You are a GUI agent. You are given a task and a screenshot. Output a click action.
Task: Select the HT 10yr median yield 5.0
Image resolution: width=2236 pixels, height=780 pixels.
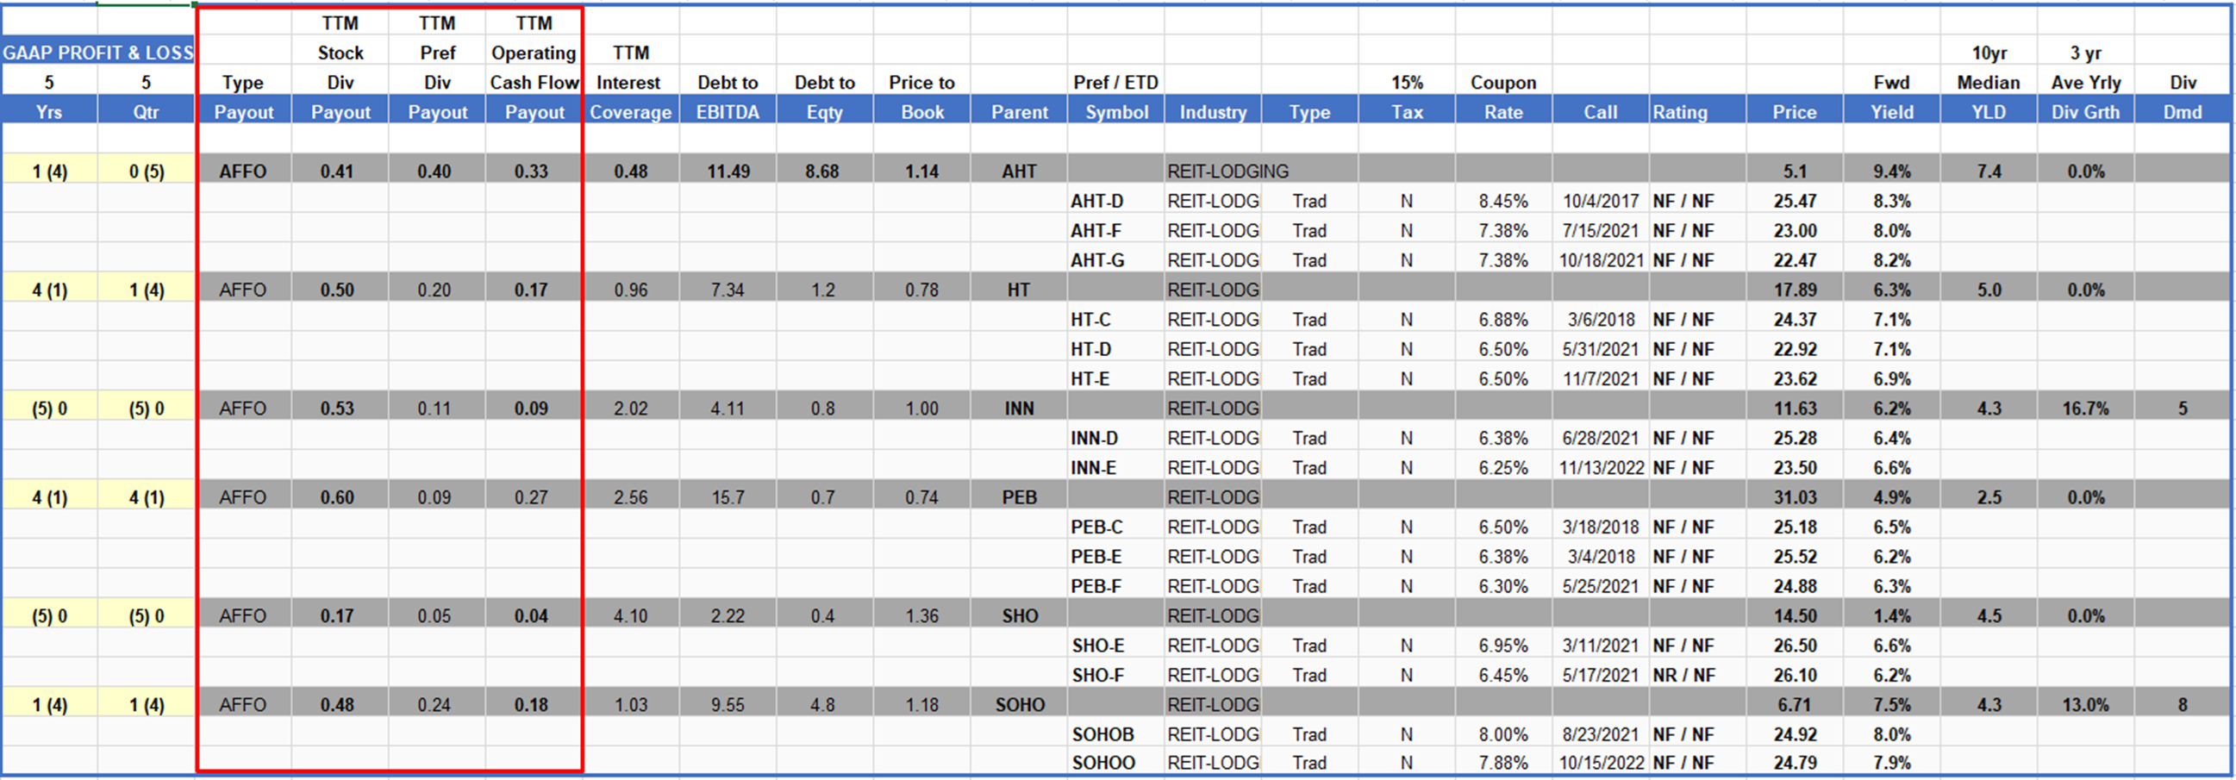[x=1989, y=290]
